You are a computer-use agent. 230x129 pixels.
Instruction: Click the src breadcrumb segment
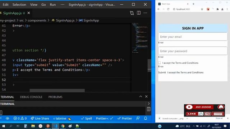[22, 20]
